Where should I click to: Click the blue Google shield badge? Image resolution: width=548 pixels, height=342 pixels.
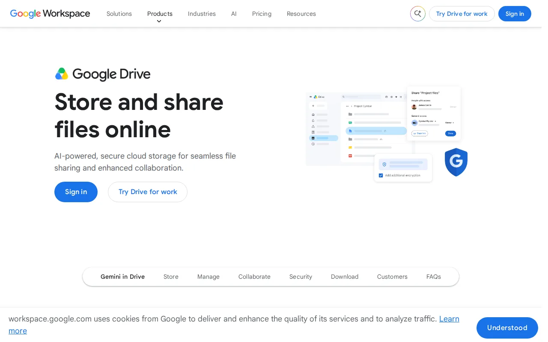456,162
